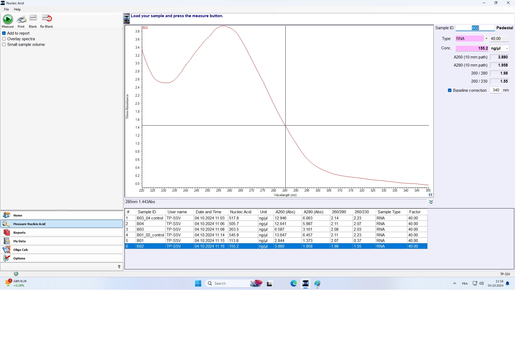
Task: Enable the Overlay spectra checkbox
Action: click(4, 39)
